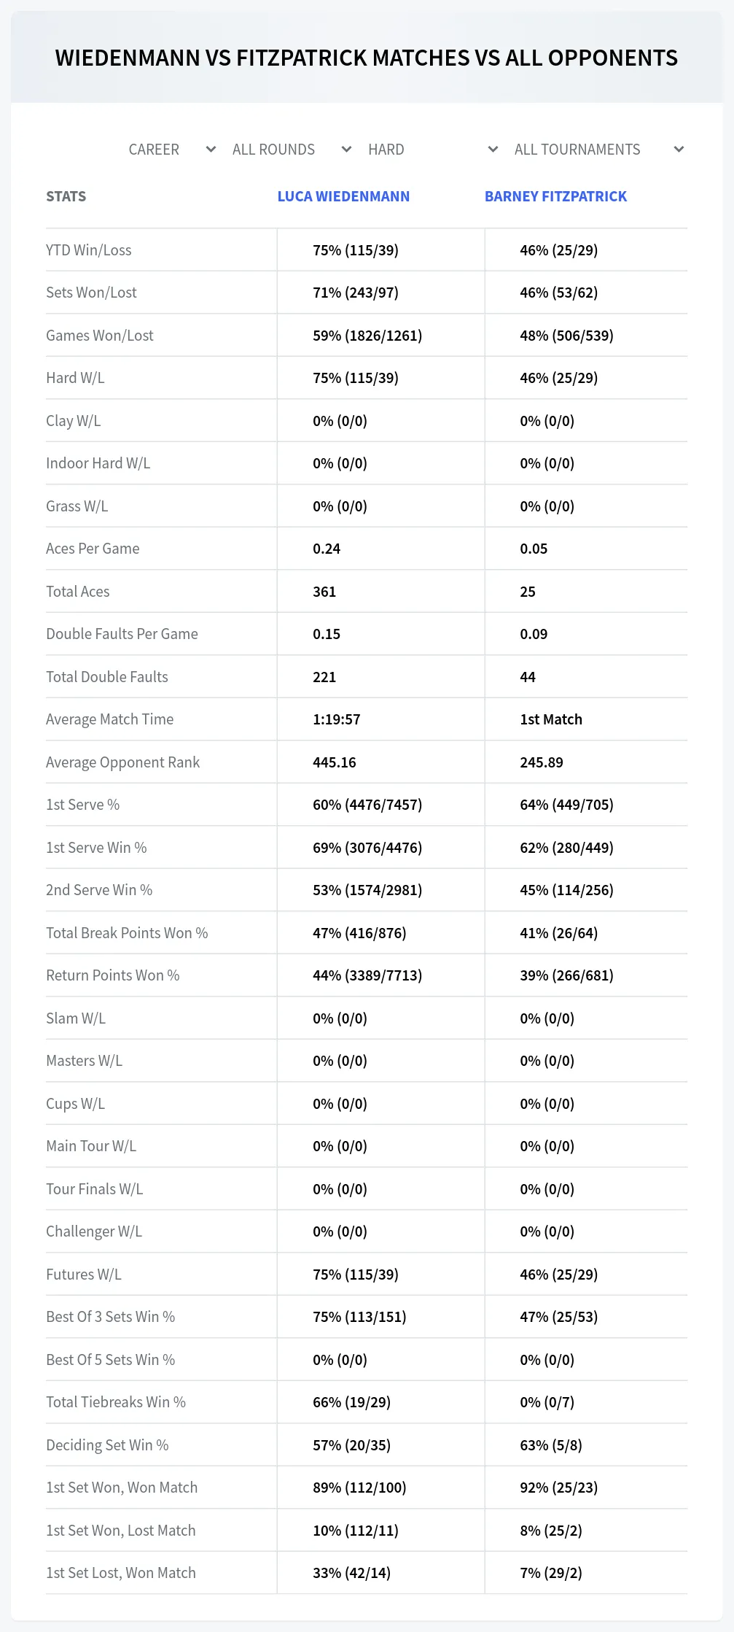Screen dimensions: 734x1632
Task: Click chevron arrow beside ALL TOURNAMENTS
Action: 679,150
